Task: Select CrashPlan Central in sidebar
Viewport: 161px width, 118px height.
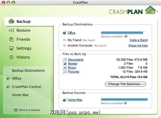Action: coord(26,87)
